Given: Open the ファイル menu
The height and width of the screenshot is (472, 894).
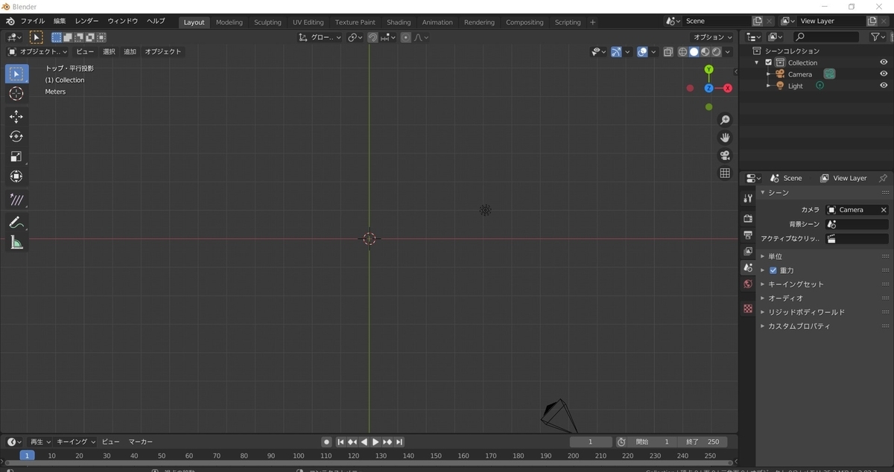Looking at the screenshot, I should (x=33, y=22).
